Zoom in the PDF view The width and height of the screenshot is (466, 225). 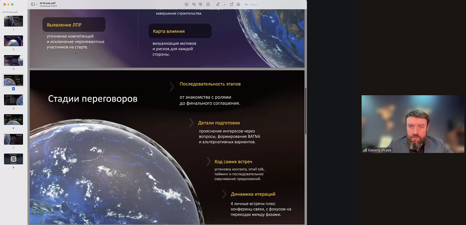pos(201,4)
